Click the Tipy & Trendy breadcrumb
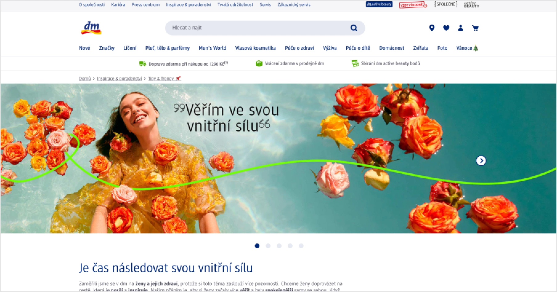Image resolution: width=557 pixels, height=292 pixels. [164, 79]
